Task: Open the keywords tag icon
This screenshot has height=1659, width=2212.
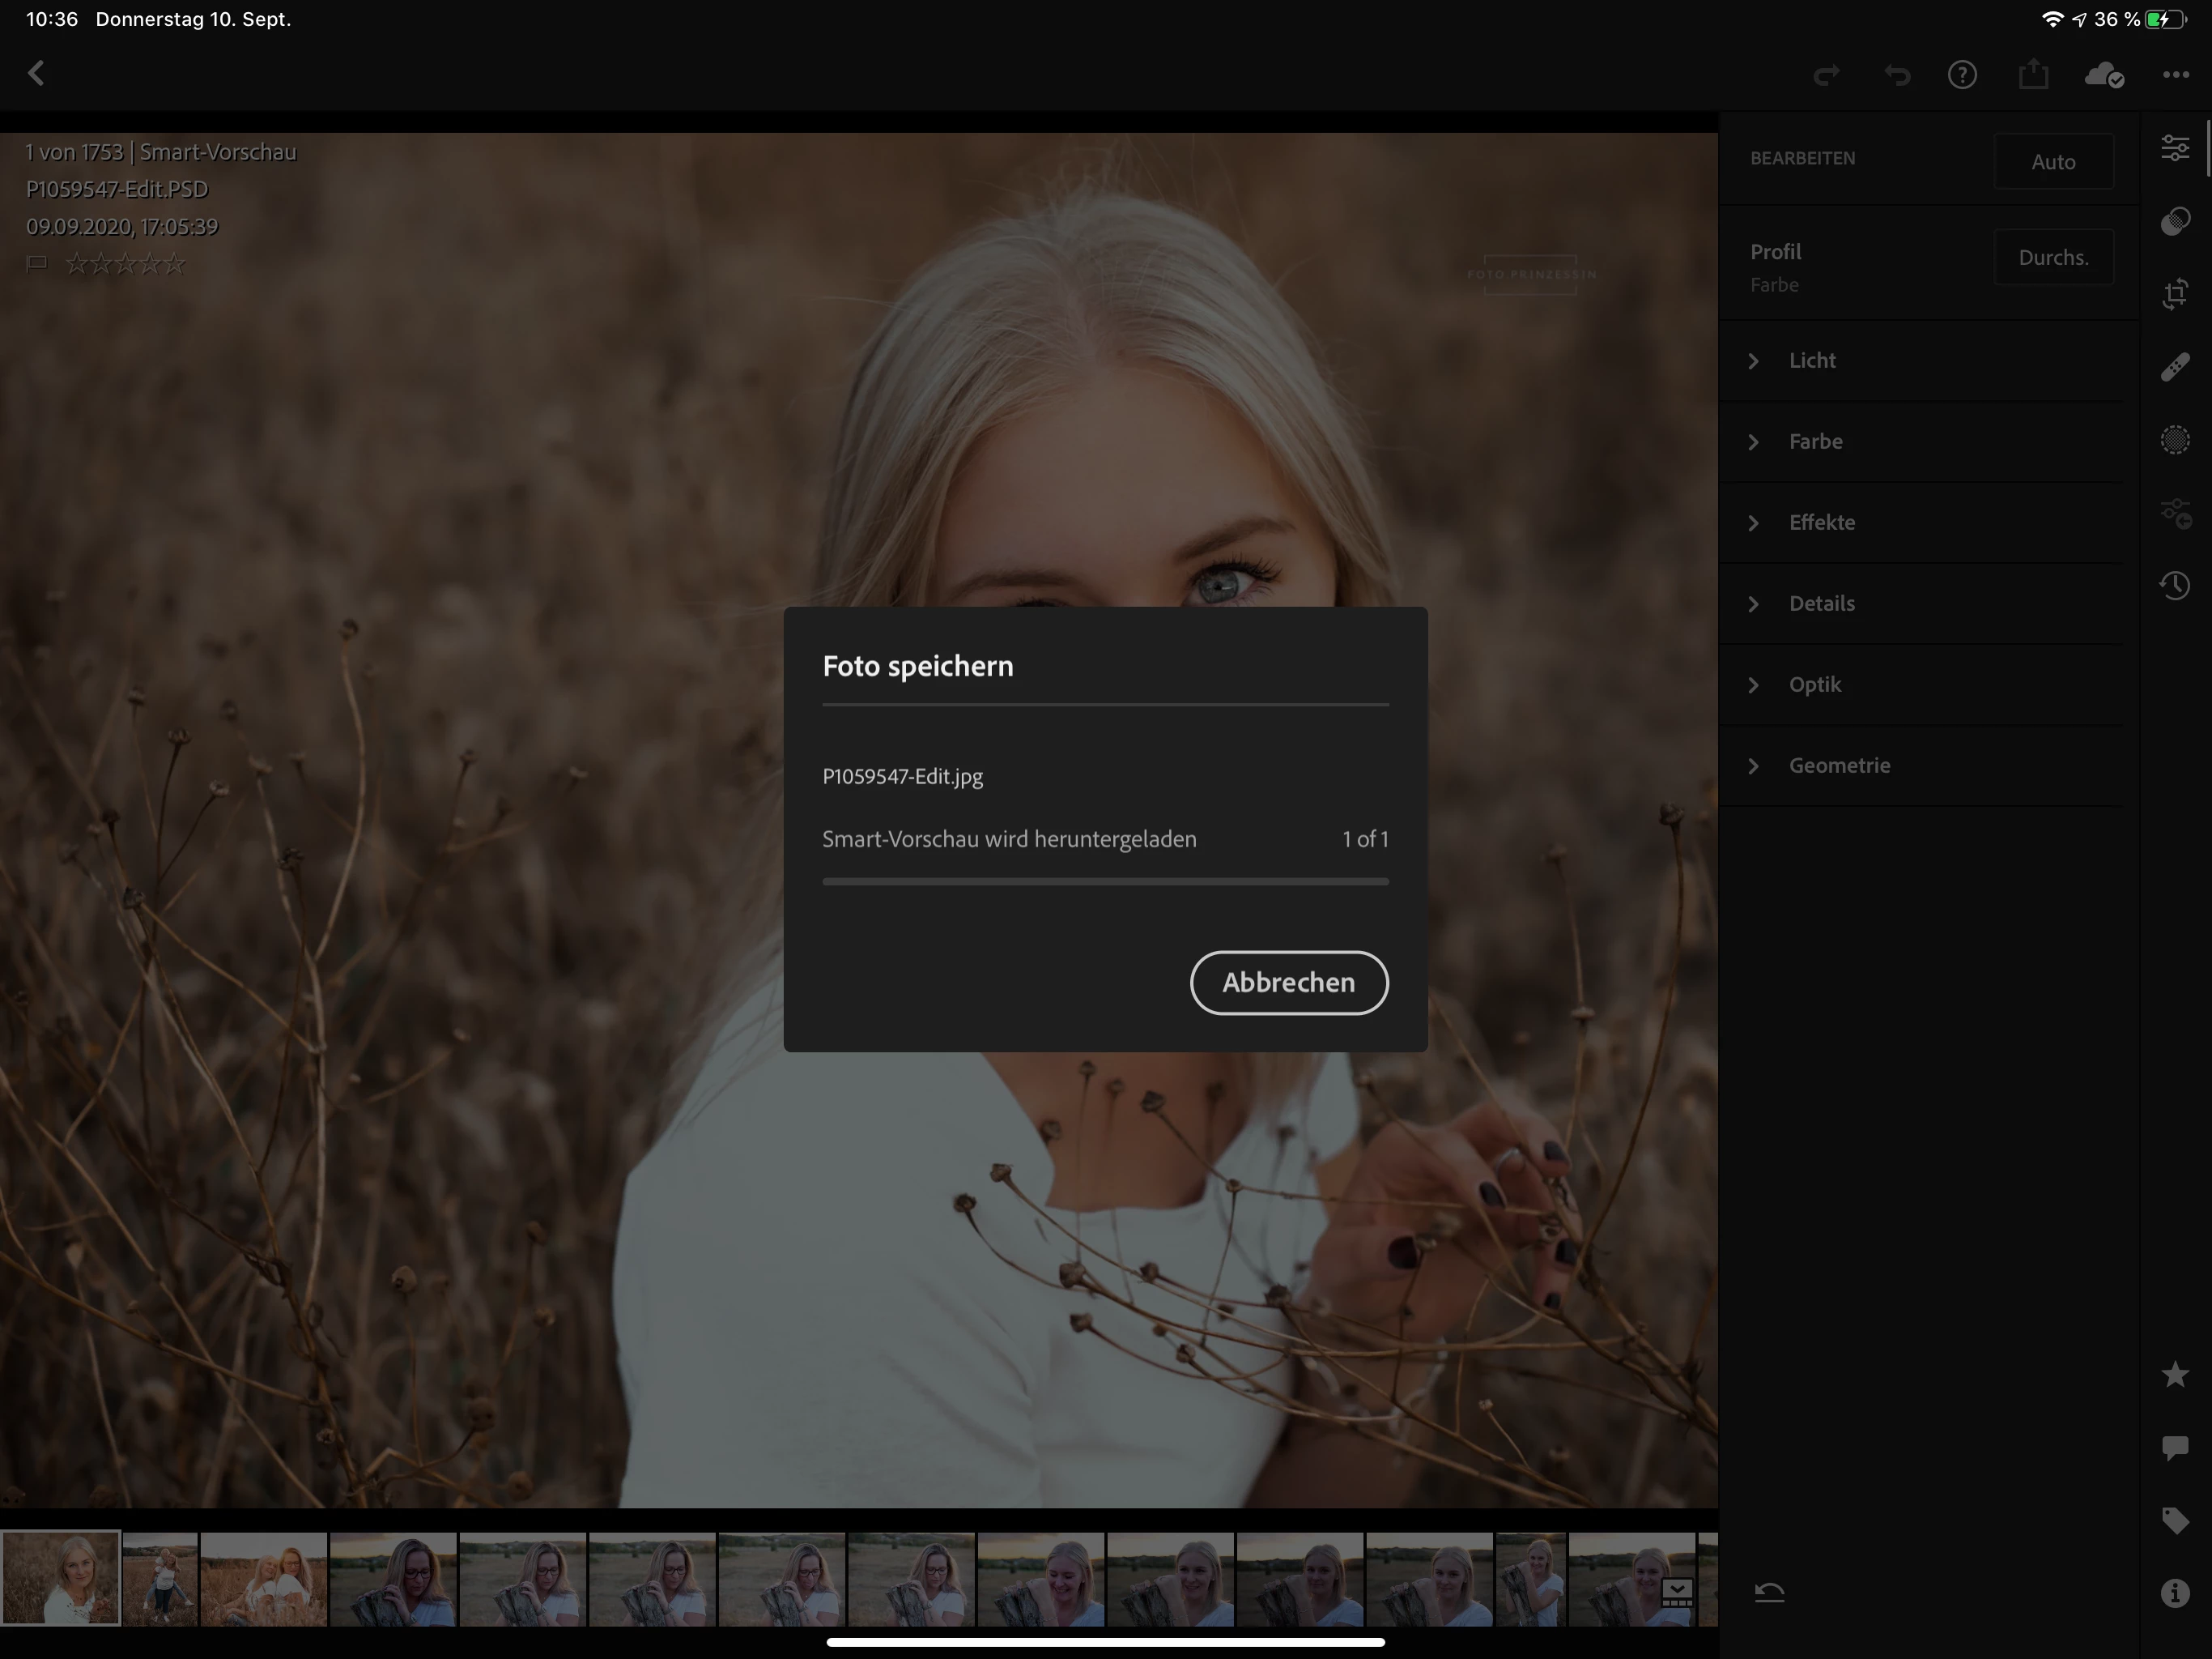Action: pyautogui.click(x=2175, y=1520)
